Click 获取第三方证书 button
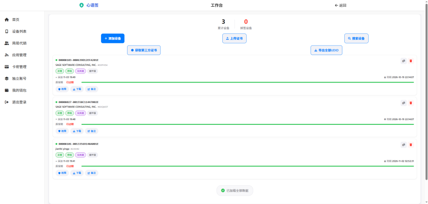Screen dimensions: 428x204 point(144,50)
